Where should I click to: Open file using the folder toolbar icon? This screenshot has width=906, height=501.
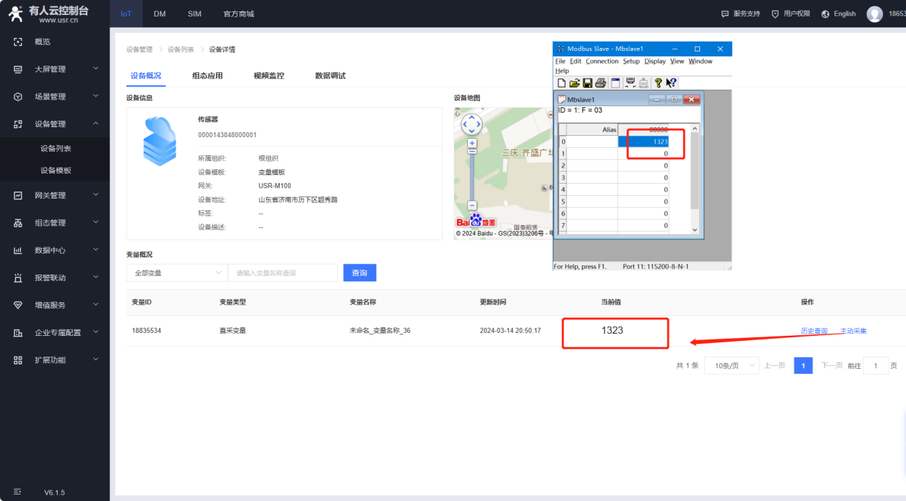pos(574,83)
